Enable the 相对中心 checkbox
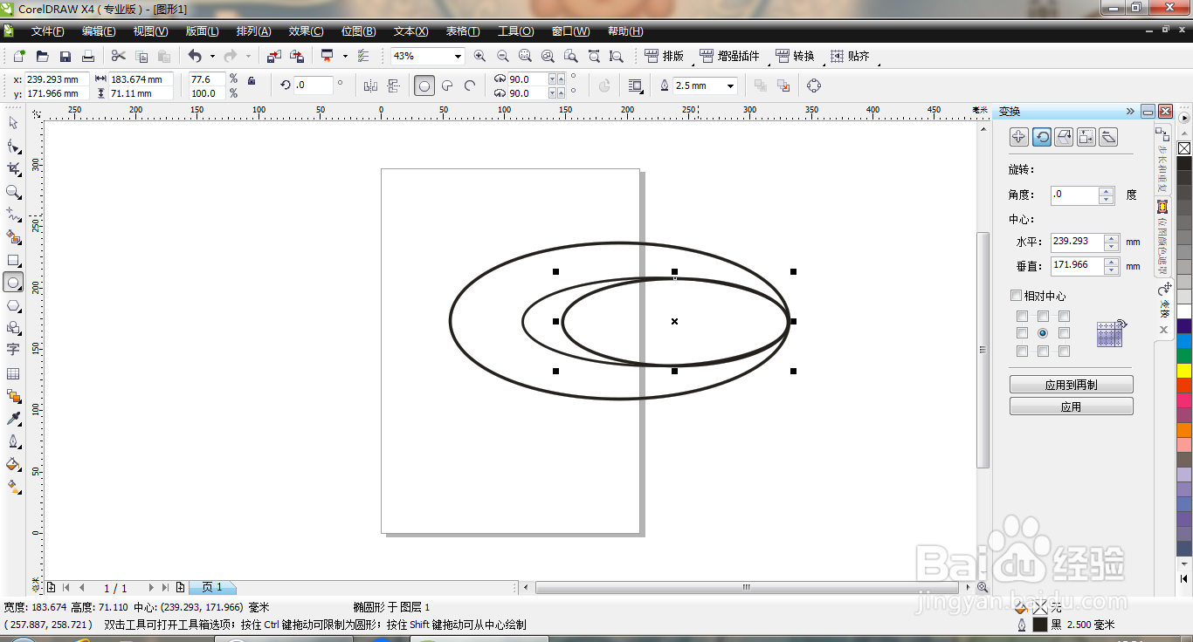 1015,296
